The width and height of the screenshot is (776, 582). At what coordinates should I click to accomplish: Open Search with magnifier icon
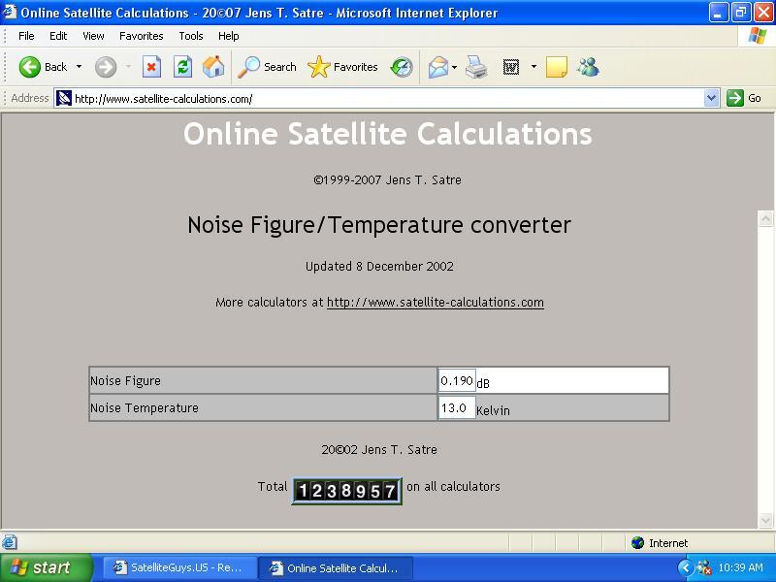(267, 67)
